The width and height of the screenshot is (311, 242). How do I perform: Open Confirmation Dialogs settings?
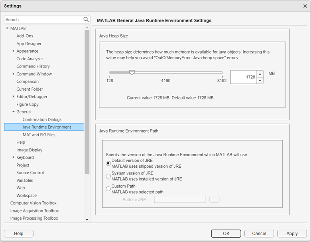coord(42,119)
